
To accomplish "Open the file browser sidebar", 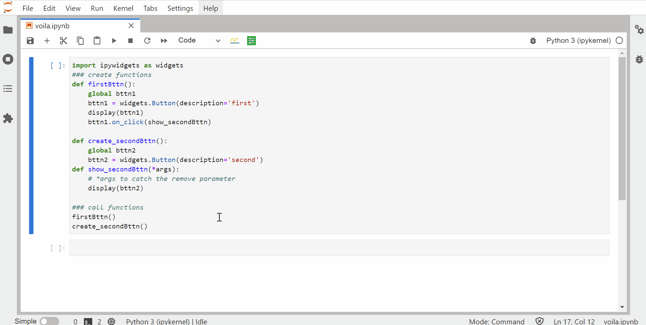I will 7,30.
